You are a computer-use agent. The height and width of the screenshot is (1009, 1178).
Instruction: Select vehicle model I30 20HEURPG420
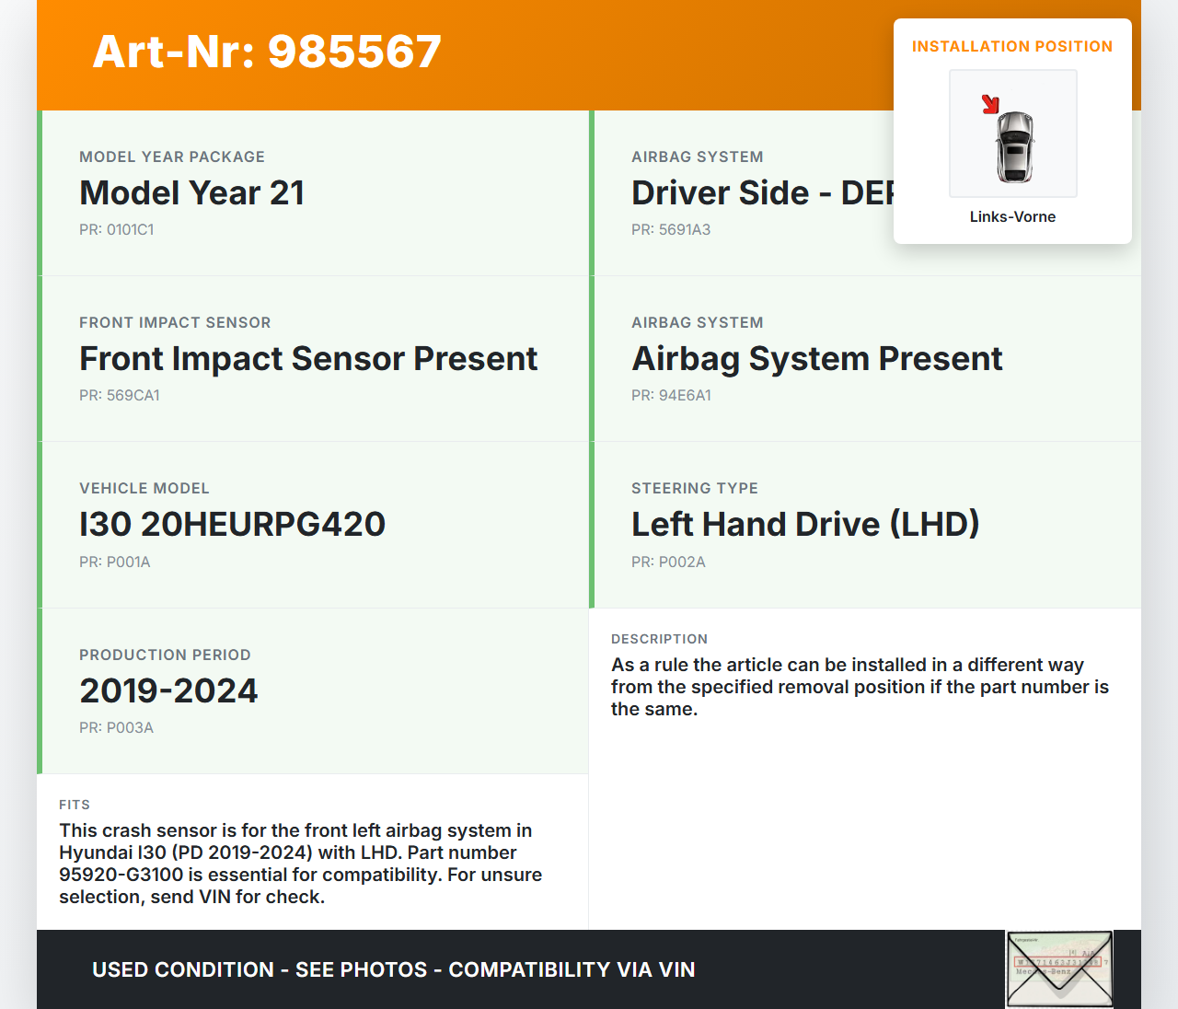click(232, 525)
